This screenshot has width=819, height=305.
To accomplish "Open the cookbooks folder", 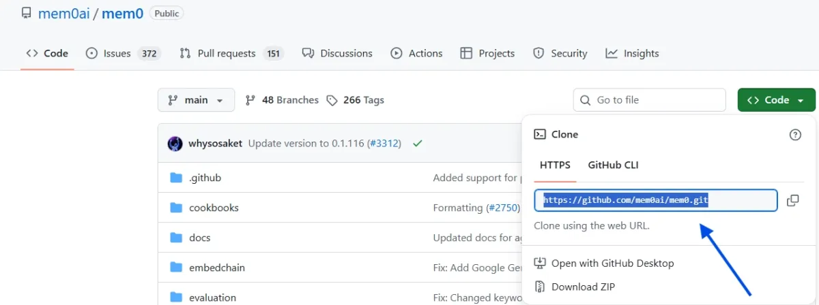I will click(214, 208).
